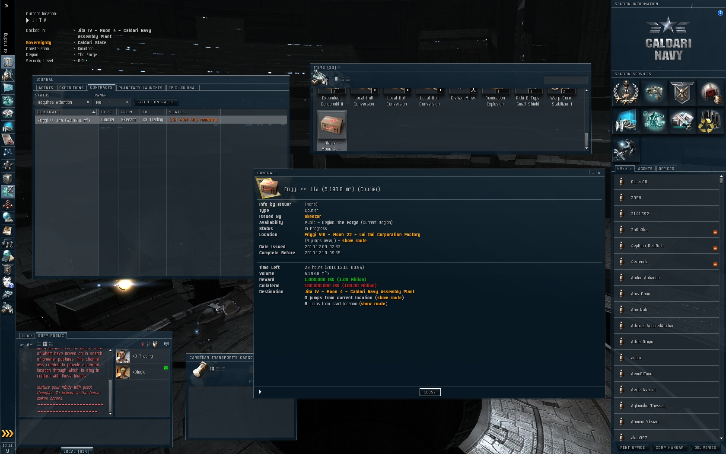The image size is (726, 454).
Task: Click x3logic in chat member list
Action: pos(142,372)
